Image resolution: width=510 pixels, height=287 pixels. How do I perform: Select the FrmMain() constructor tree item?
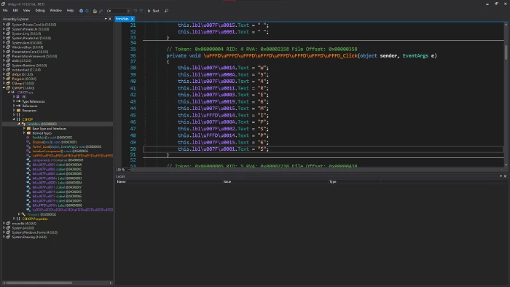click(x=52, y=138)
